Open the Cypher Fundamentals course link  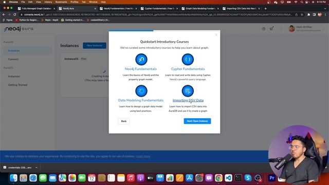[188, 69]
